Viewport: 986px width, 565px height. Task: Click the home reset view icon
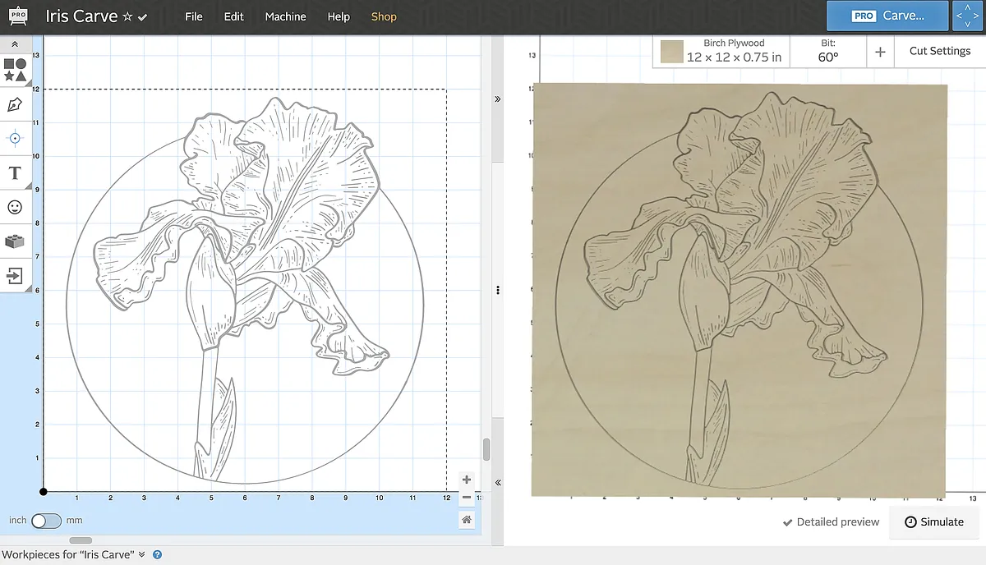[x=466, y=520]
